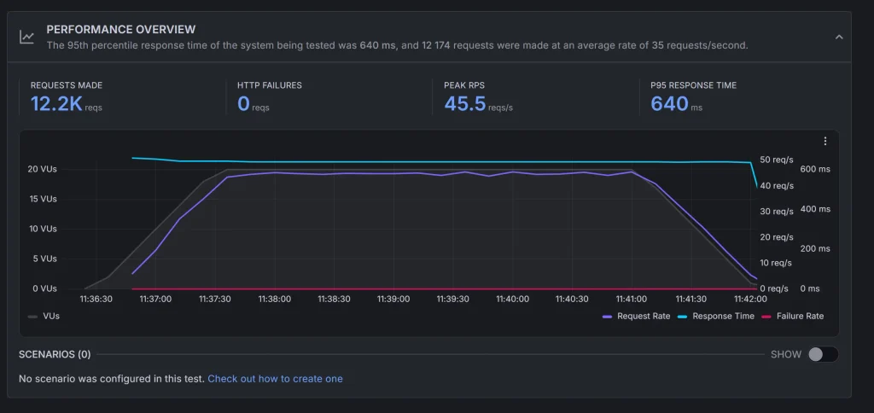
Task: Click the 11:39:30 time axis label
Action: point(452,300)
